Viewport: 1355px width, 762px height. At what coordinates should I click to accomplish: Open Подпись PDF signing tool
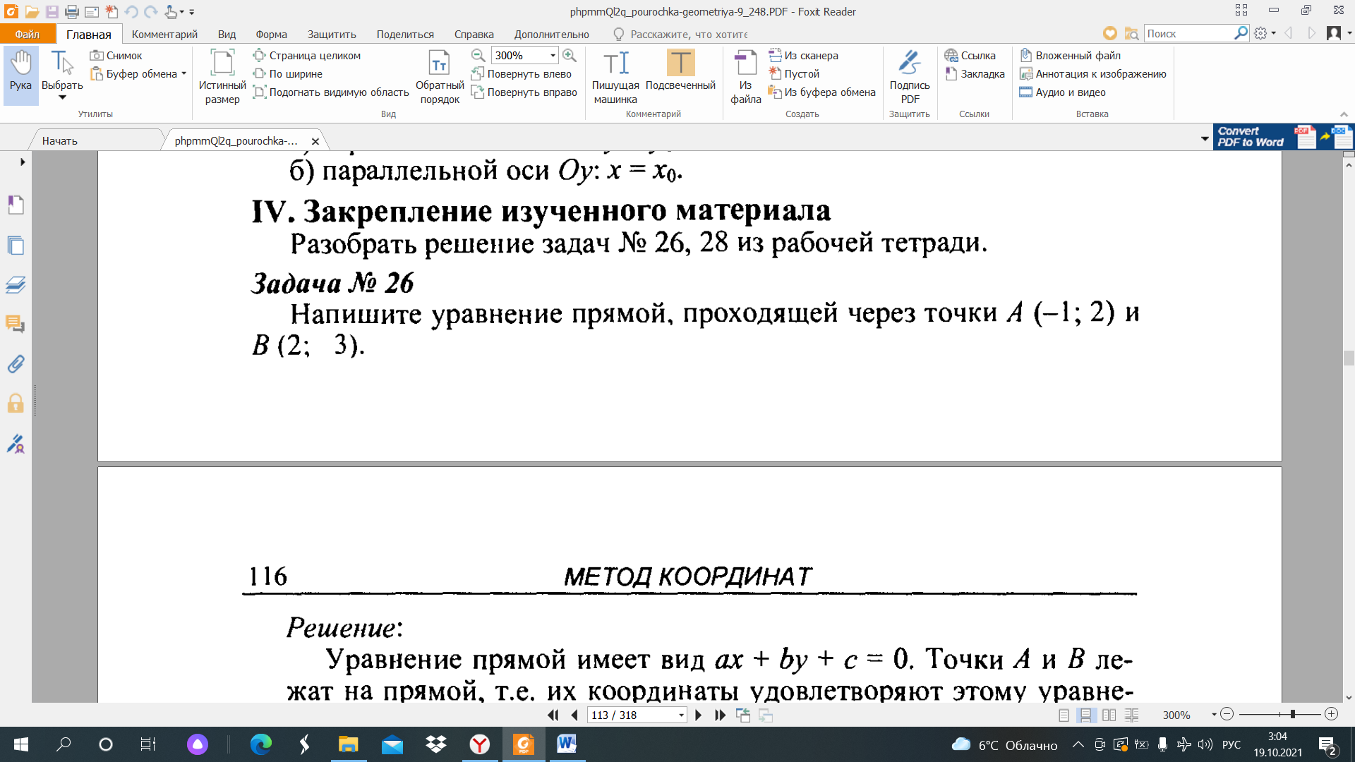(910, 77)
